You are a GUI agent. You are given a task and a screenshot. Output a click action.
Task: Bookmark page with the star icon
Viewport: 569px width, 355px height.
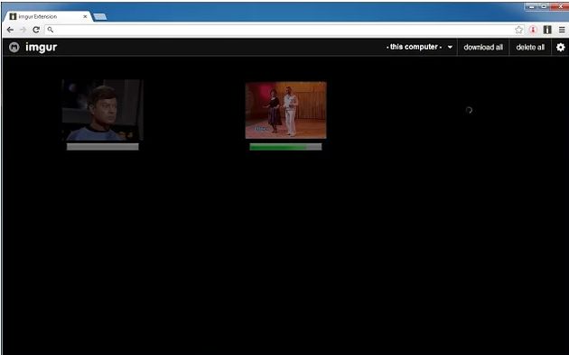519,30
